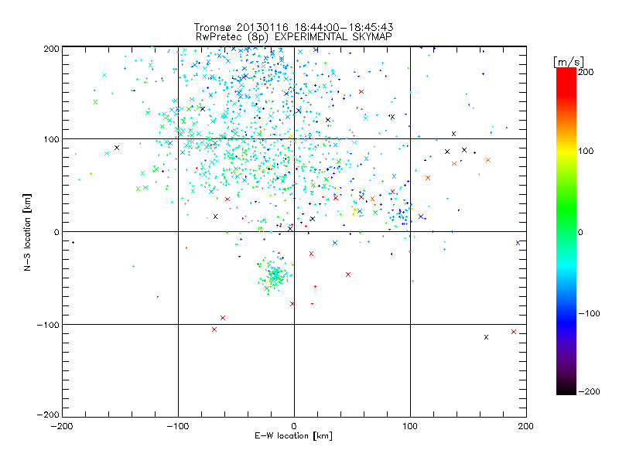This screenshot has width=619, height=464.
Task: Click the colorbar's 0 m/s label
Action: pos(580,232)
